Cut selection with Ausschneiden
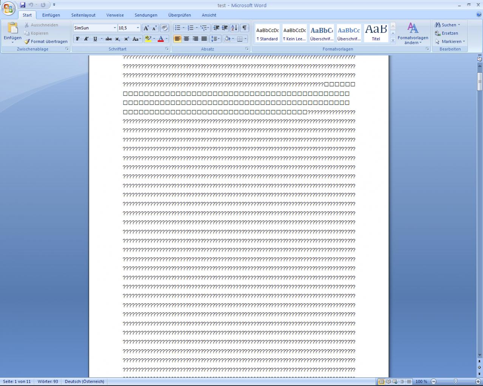This screenshot has width=483, height=386. tap(41, 25)
